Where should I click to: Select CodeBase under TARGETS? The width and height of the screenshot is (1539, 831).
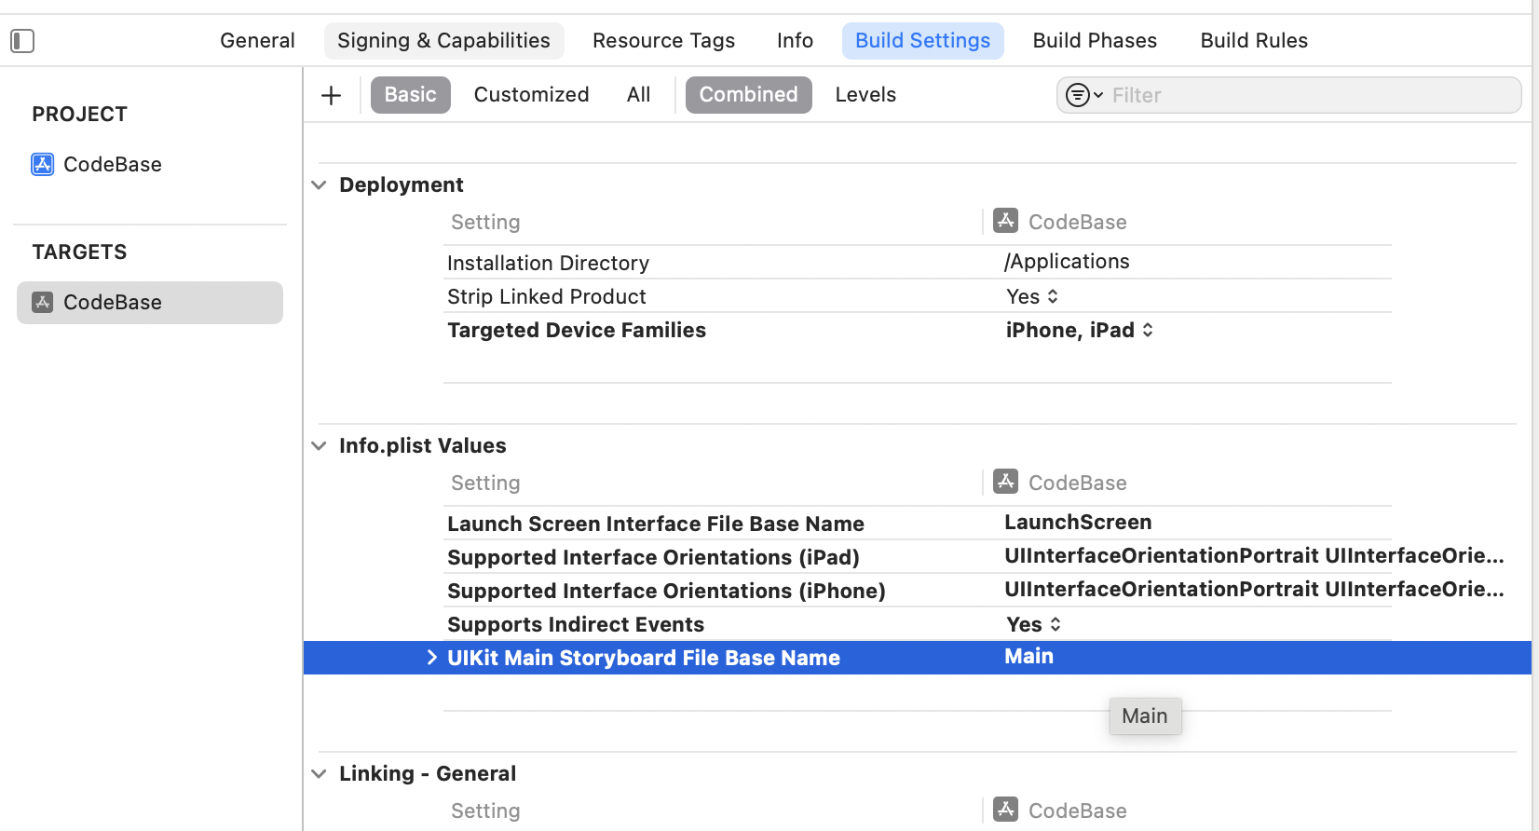point(150,303)
